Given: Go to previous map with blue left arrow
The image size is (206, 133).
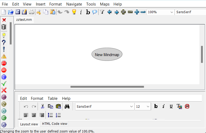Looking at the screenshot, I should 109,12.
